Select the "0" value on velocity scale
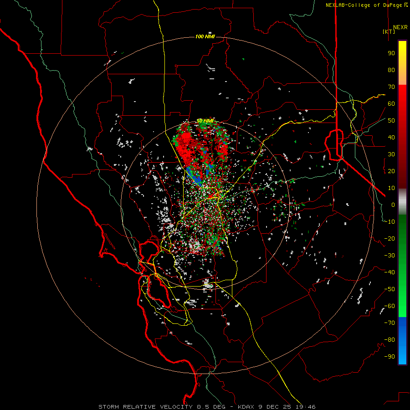This screenshot has width=410, height=410. pos(393,205)
